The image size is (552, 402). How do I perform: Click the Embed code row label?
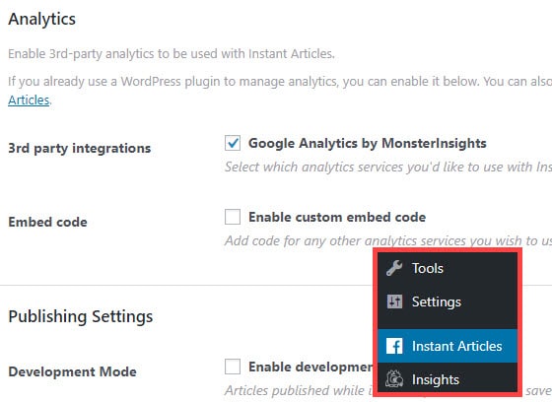point(47,222)
